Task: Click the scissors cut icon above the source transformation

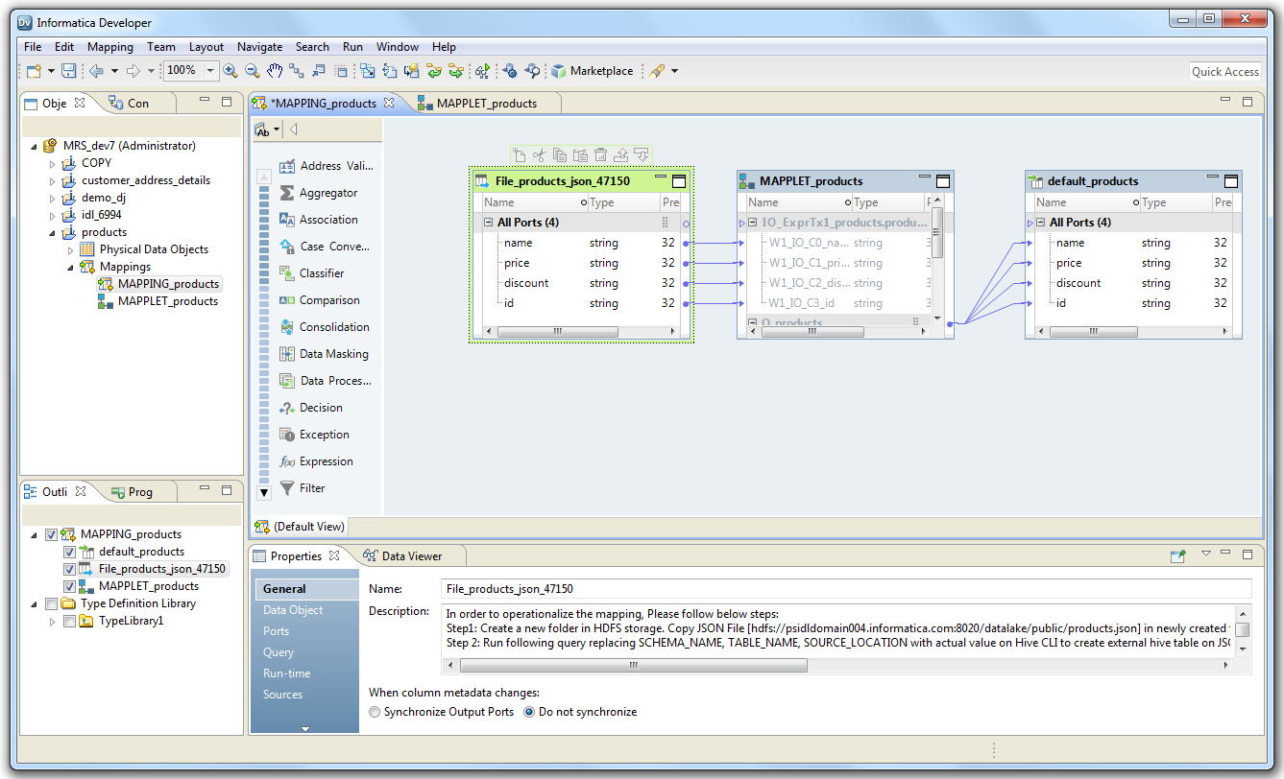Action: click(539, 154)
